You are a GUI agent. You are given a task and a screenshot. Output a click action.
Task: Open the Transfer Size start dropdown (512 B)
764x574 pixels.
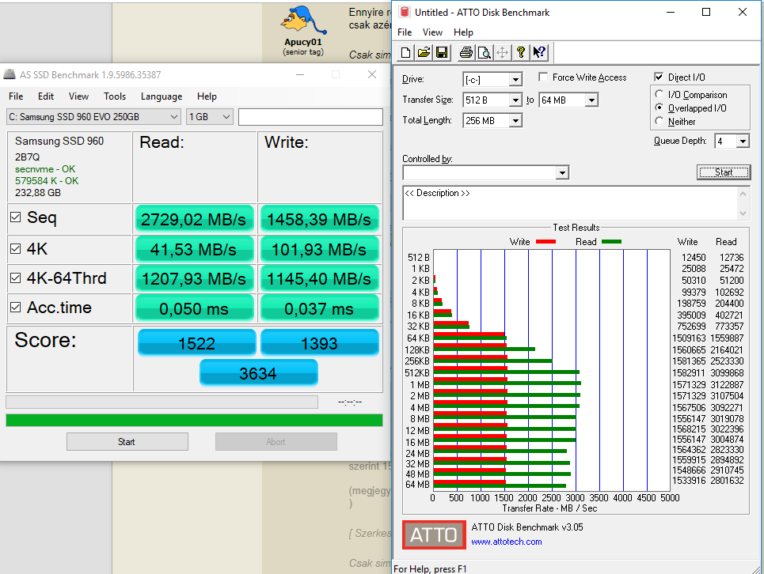(x=515, y=100)
